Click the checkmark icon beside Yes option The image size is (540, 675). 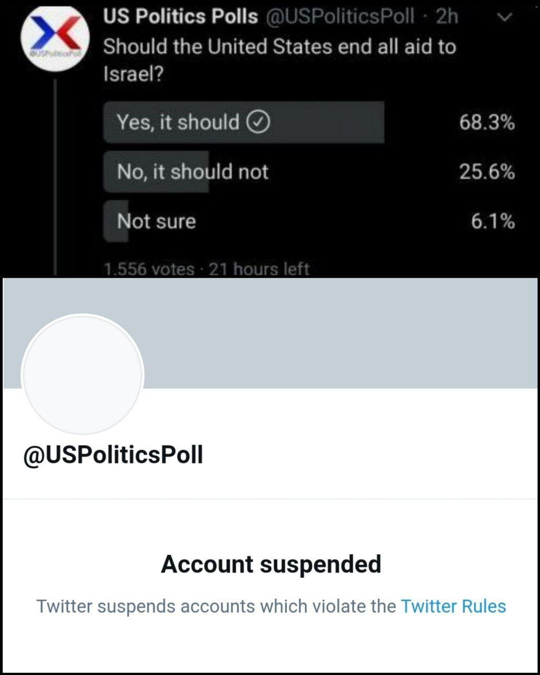click(x=258, y=122)
